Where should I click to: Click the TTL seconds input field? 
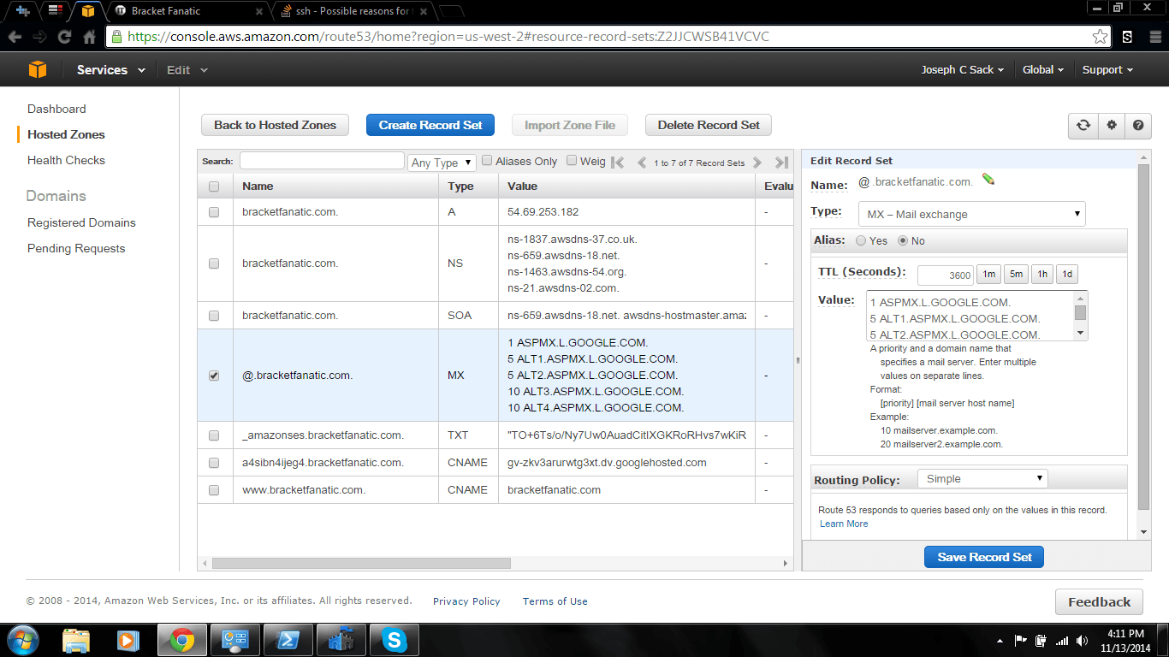[x=946, y=275]
